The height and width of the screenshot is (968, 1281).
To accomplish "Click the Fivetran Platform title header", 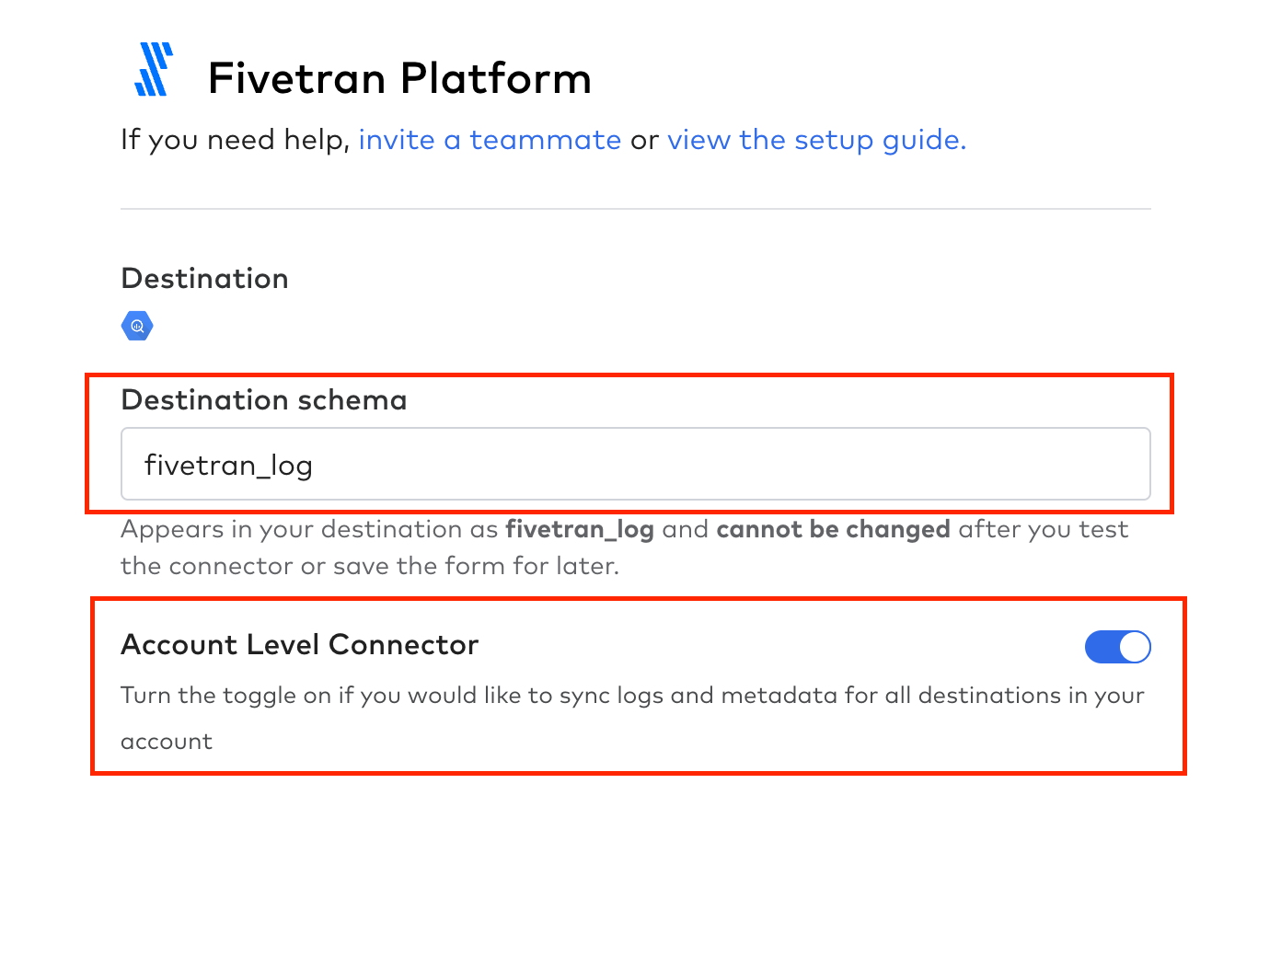I will [x=401, y=77].
